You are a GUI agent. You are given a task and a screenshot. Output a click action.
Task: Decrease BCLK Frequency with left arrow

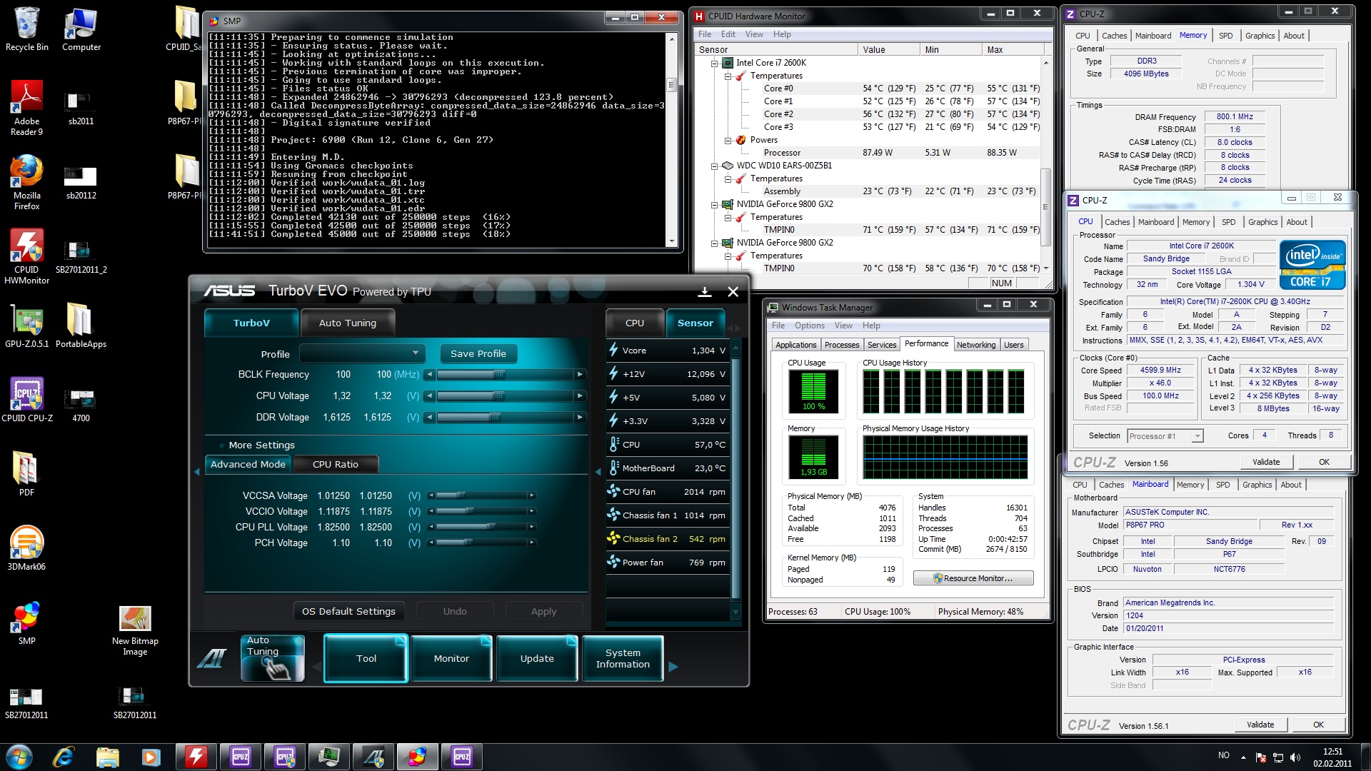click(x=429, y=374)
